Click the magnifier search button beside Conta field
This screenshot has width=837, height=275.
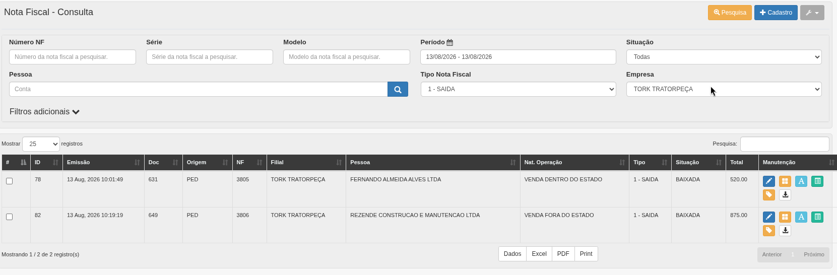[398, 89]
